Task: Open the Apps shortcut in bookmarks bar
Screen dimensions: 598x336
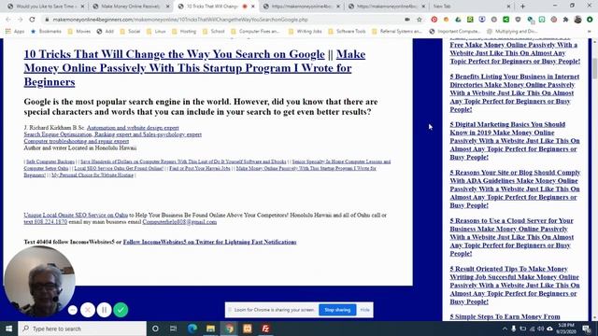Action: click(x=15, y=32)
